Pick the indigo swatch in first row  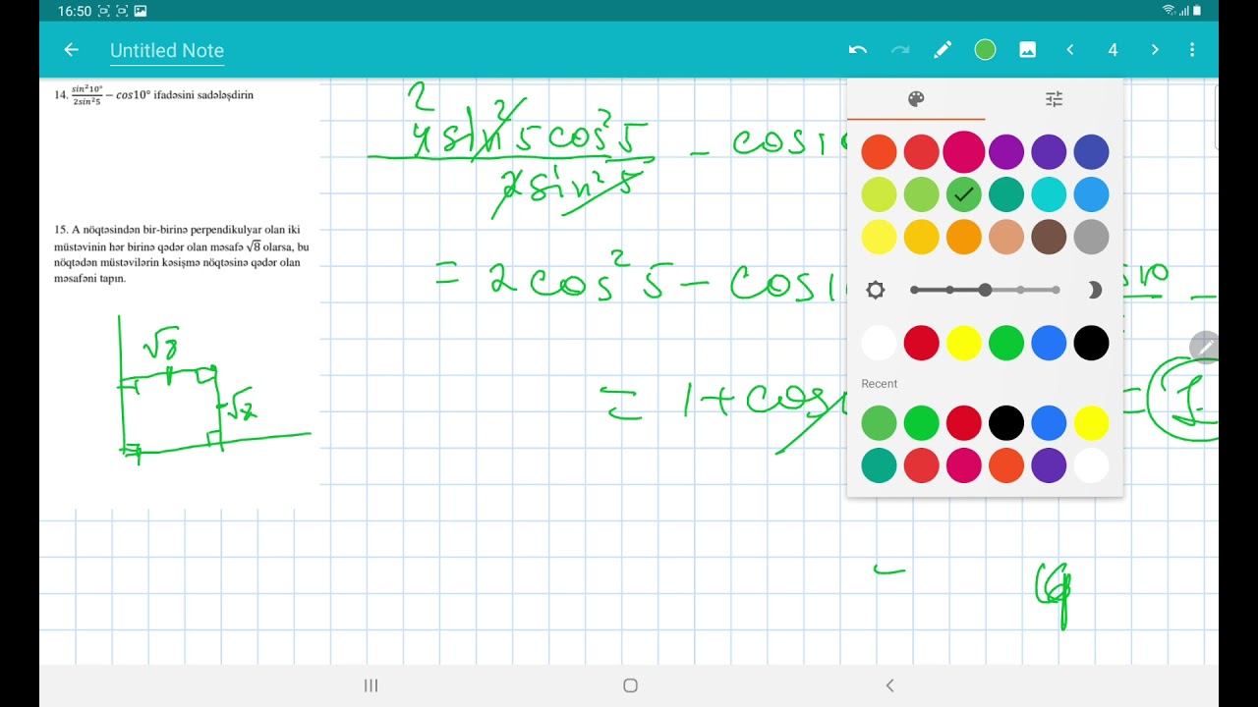[1091, 152]
